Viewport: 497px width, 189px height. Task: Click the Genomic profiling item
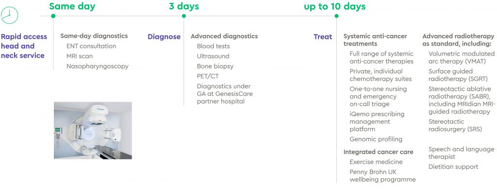pos(376,139)
